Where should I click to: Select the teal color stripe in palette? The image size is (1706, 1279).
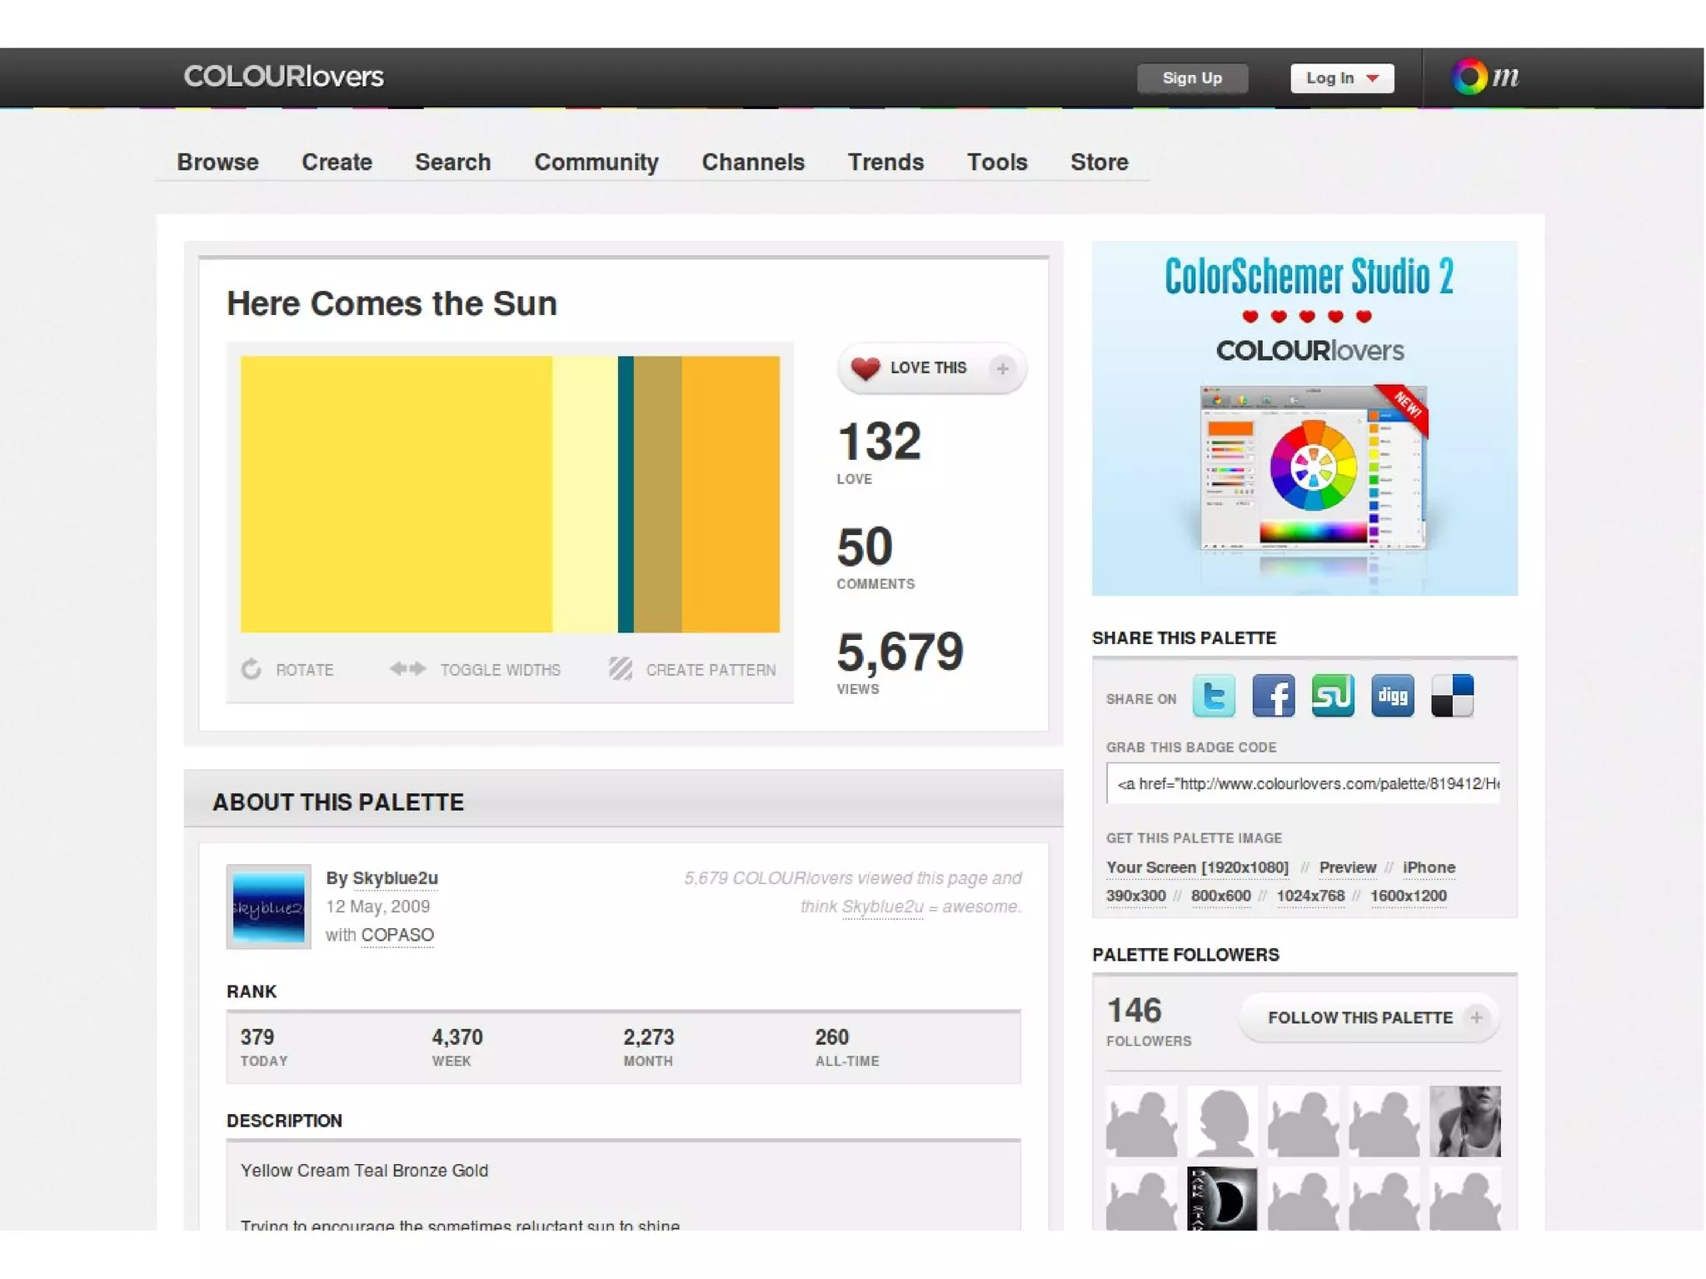point(626,494)
